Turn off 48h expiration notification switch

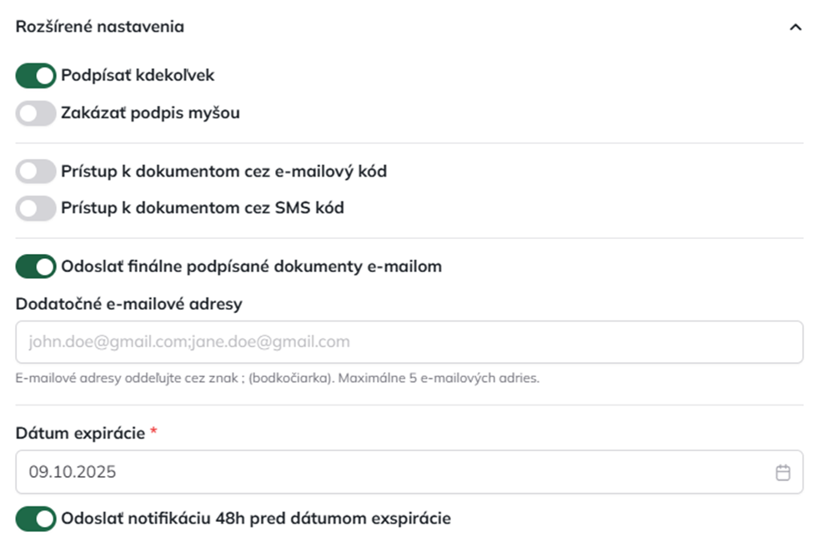pos(36,519)
